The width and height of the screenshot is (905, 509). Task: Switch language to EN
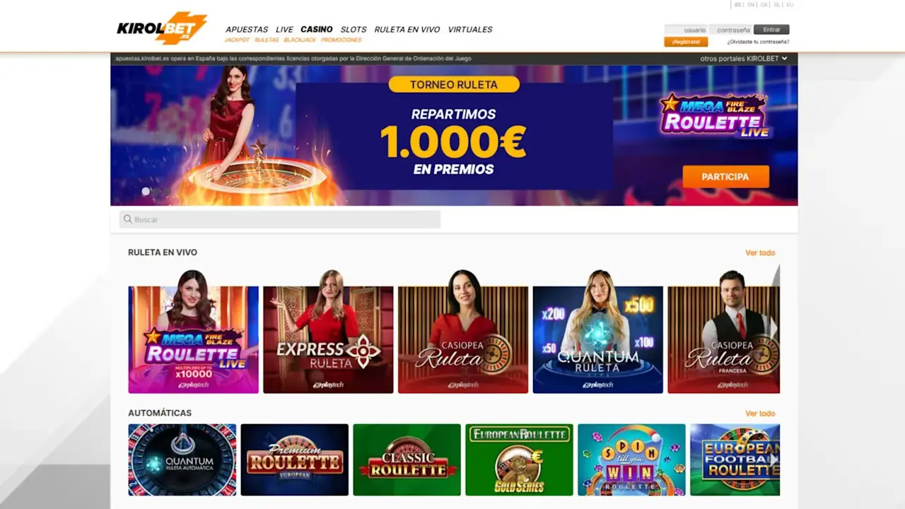click(751, 5)
